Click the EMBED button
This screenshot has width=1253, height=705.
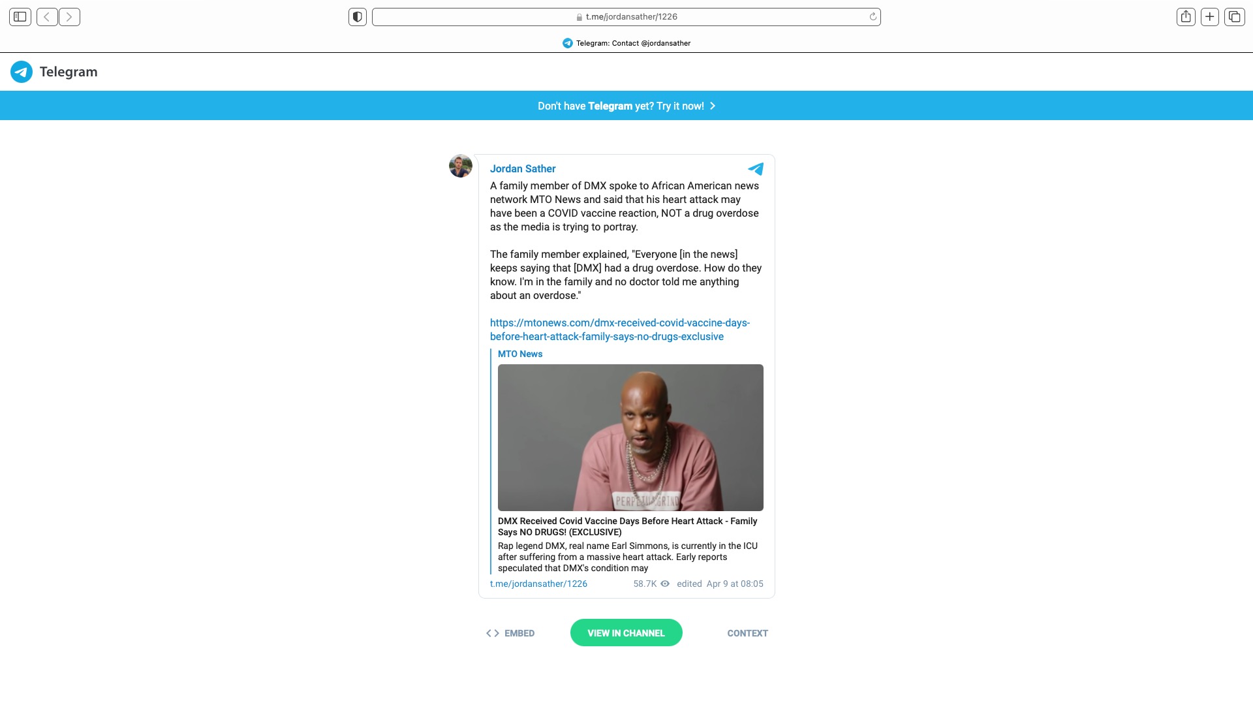(x=510, y=633)
